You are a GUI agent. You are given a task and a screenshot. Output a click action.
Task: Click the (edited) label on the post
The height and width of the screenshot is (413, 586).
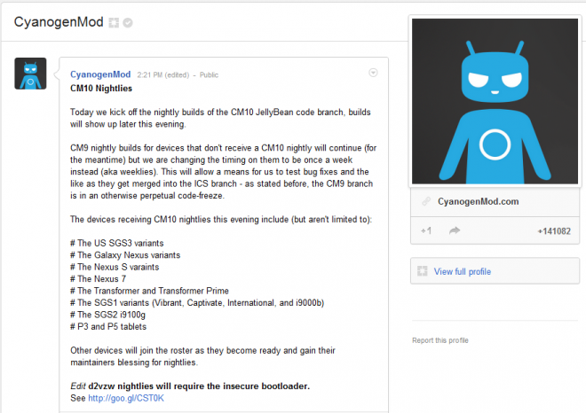click(x=178, y=75)
